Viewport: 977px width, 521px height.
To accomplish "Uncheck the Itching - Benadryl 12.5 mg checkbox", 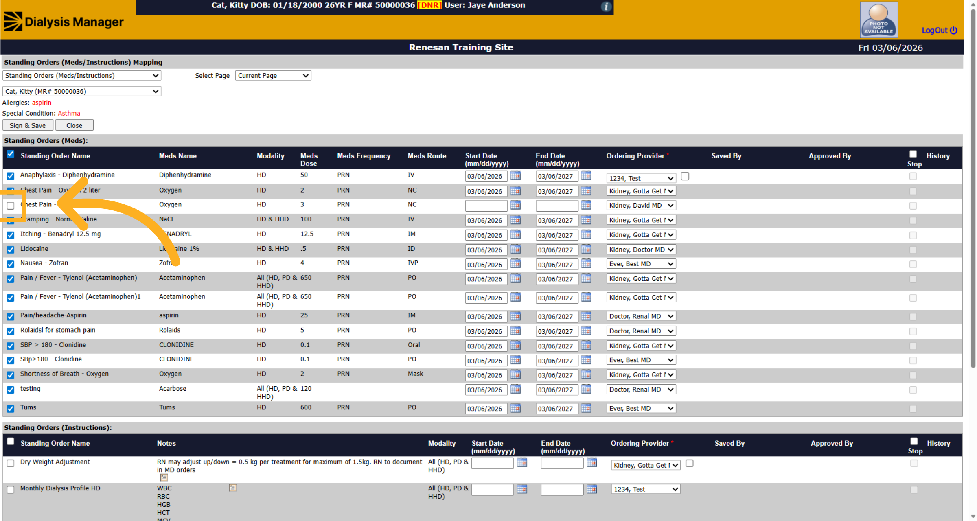I will pyautogui.click(x=11, y=235).
